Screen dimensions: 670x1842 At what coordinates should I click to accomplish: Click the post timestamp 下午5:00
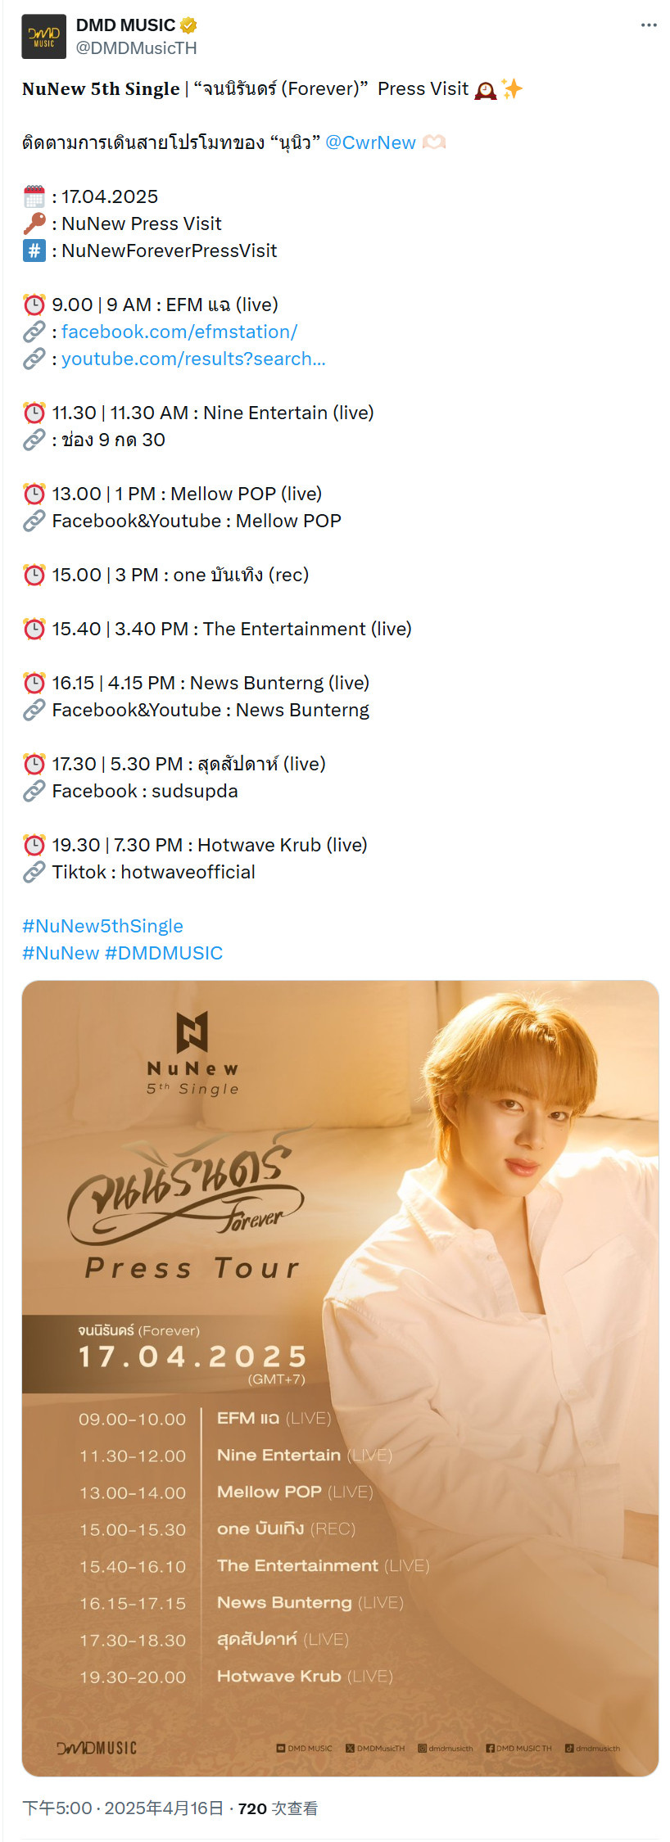pyautogui.click(x=57, y=1808)
